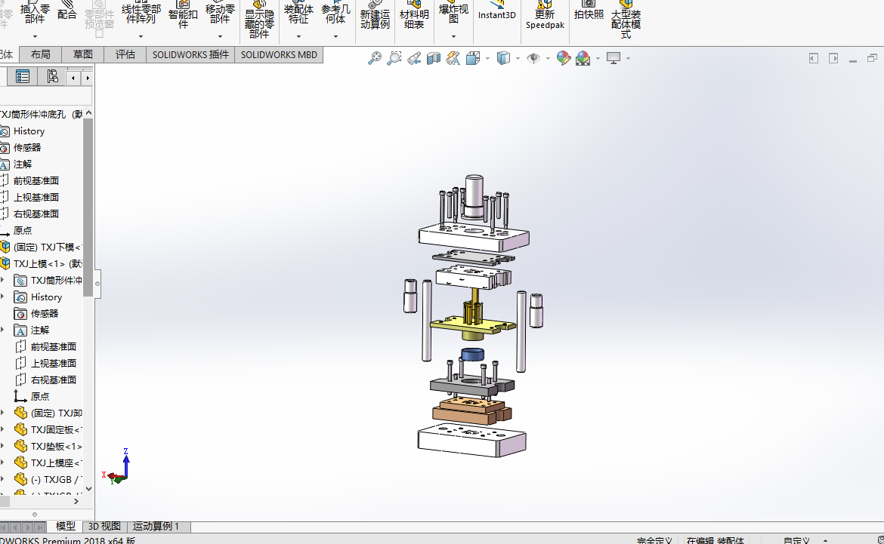This screenshot has width=884, height=544.
Task: Open Bill of Materials (材料明细表)
Action: [414, 15]
